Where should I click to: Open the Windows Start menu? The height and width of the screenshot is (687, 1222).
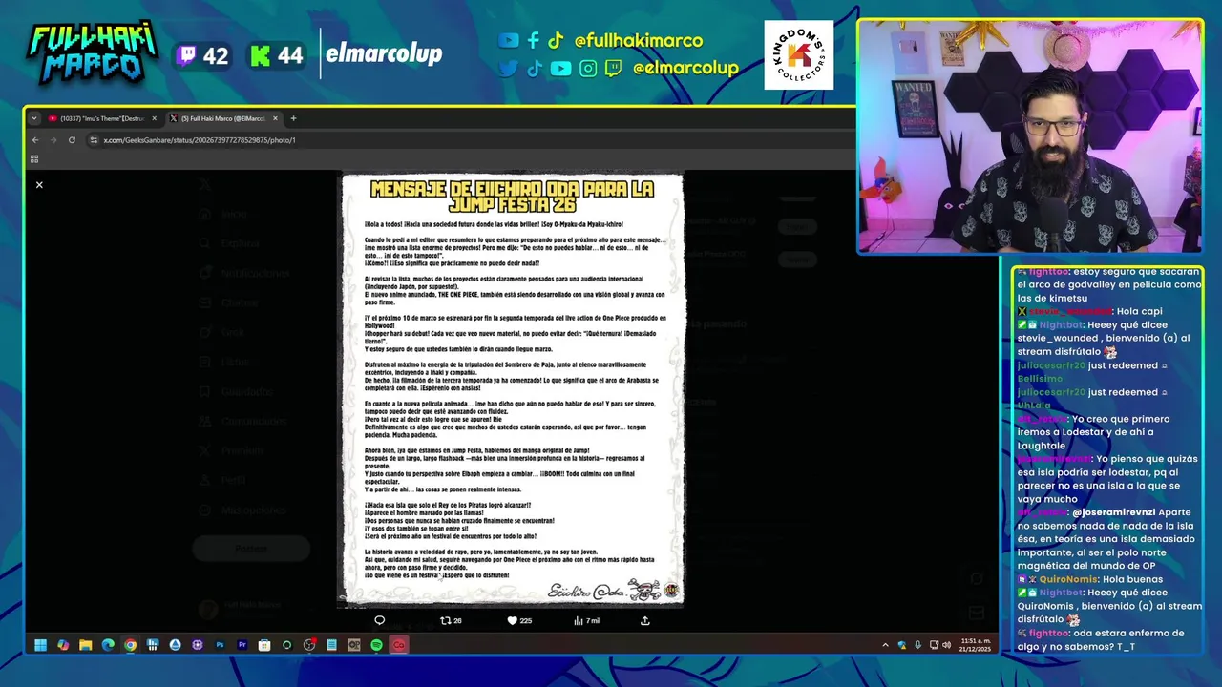[40, 645]
